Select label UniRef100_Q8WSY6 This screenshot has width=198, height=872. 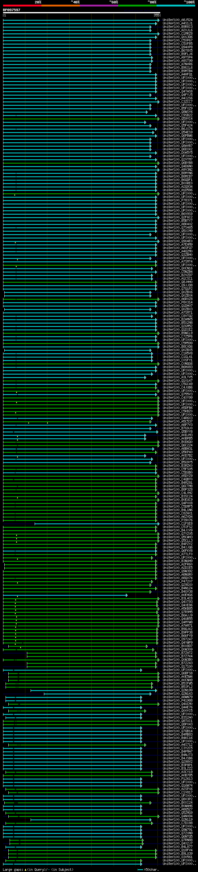tap(178, 112)
